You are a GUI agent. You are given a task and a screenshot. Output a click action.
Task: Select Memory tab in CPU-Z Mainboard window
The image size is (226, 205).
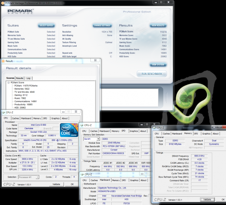116,180
